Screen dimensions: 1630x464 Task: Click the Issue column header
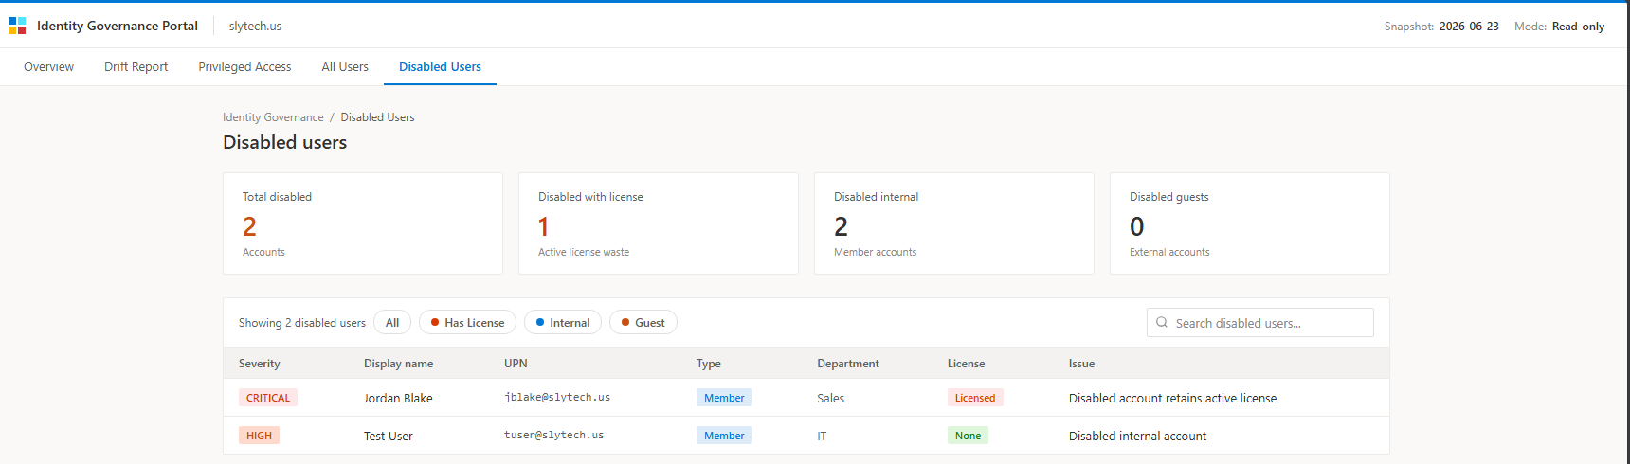[1081, 364]
